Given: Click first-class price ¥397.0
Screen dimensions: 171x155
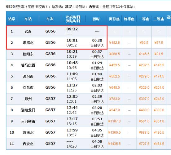Looking at the screenshot, I should point(144,99).
